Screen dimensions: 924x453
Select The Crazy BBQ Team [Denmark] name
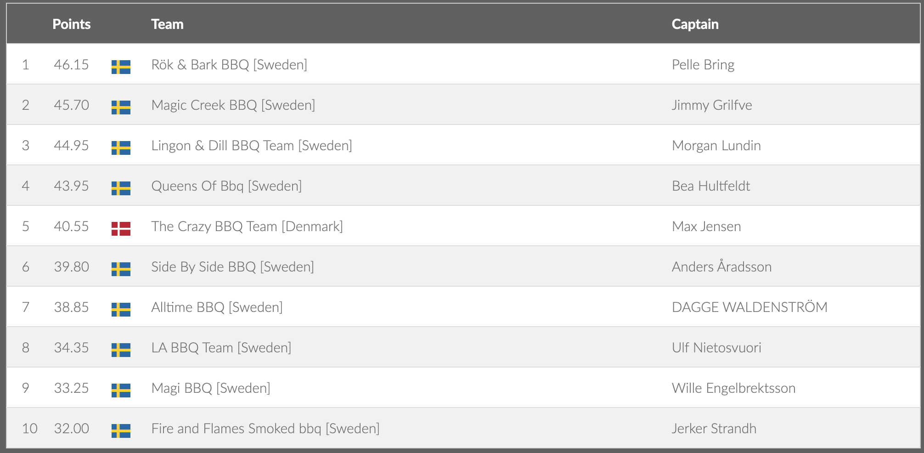(247, 226)
